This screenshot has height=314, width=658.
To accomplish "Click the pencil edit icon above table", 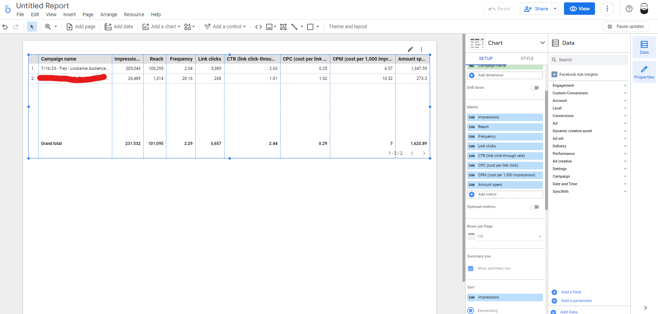I will 410,49.
